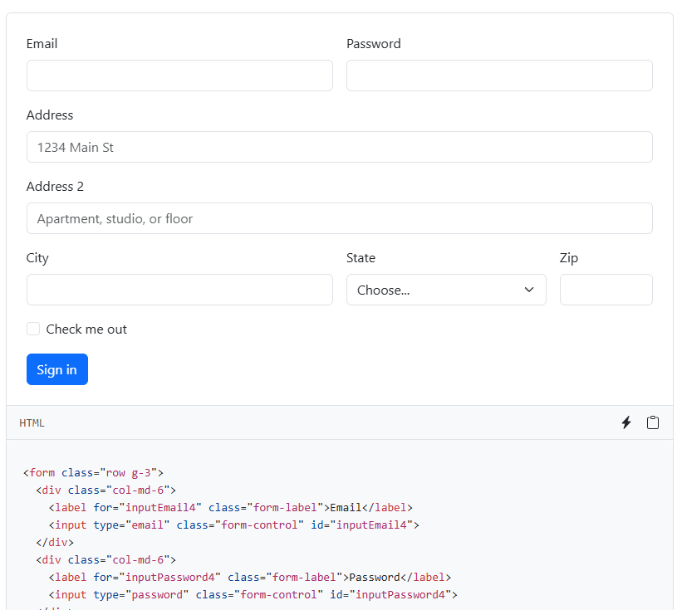The width and height of the screenshot is (677, 610).
Task: Click into the Password input field
Action: click(499, 76)
